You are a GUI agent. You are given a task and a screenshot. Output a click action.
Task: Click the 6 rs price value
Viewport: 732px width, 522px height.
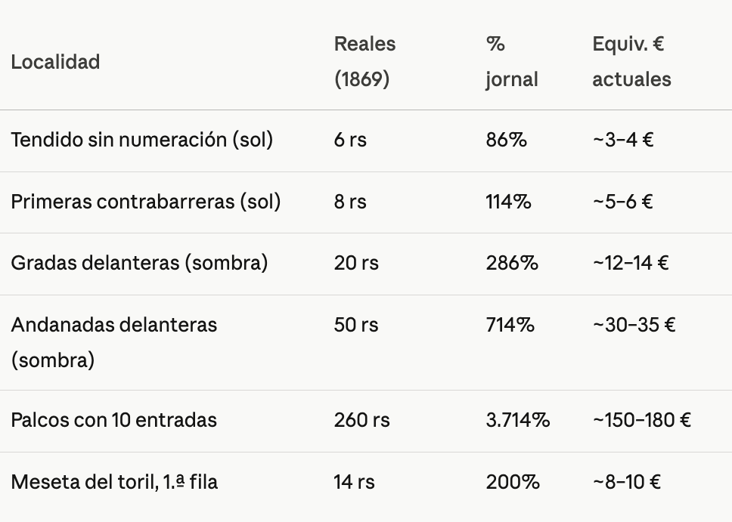(x=350, y=140)
